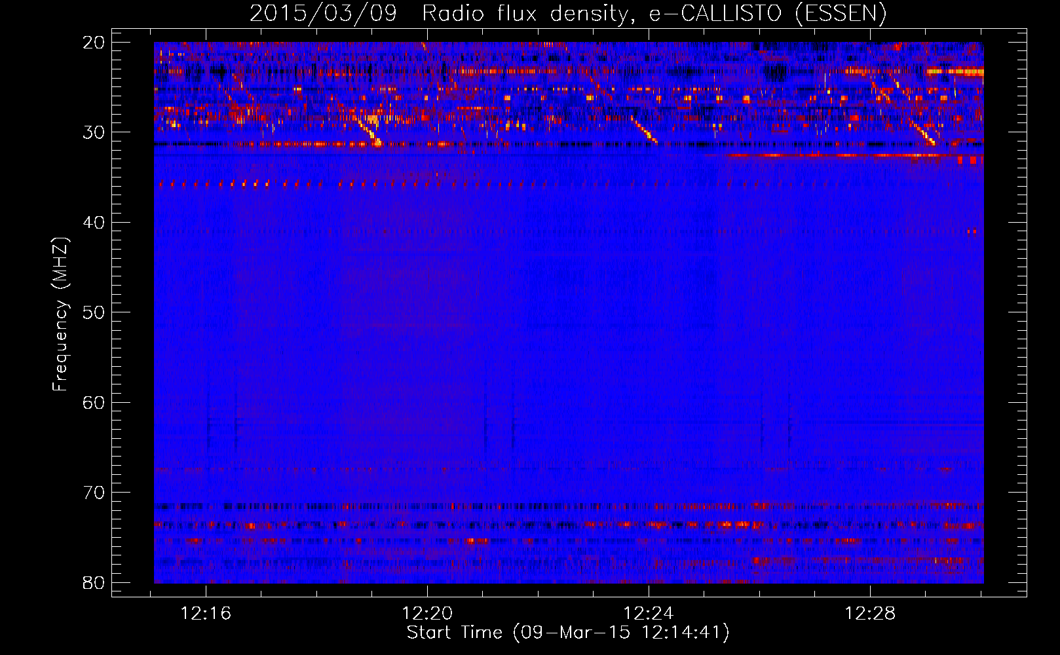Click the 'Frequency (MHZ)' axis label
1060x655 pixels.
click(x=60, y=314)
